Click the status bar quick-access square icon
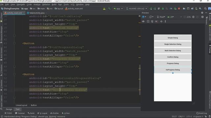The height and width of the screenshot is (118, 211). (2, 117)
